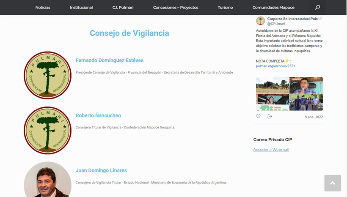Open Juan Domingo Linares name link

[101, 170]
